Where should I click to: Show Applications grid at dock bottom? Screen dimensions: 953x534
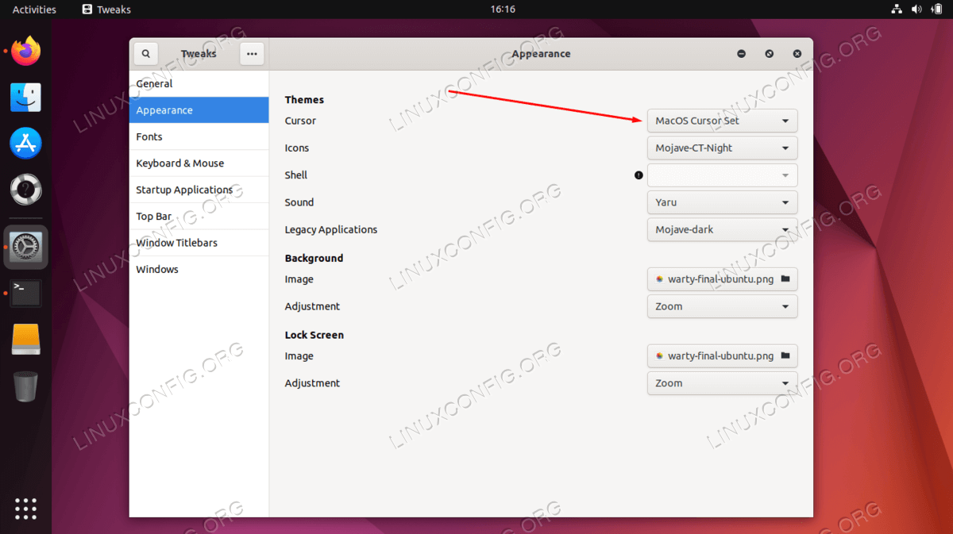tap(26, 508)
